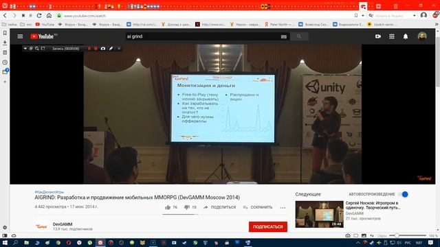This screenshot has height=247, width=440.
Task: Open the YouTube hamburger guide menu
Action: (20, 36)
